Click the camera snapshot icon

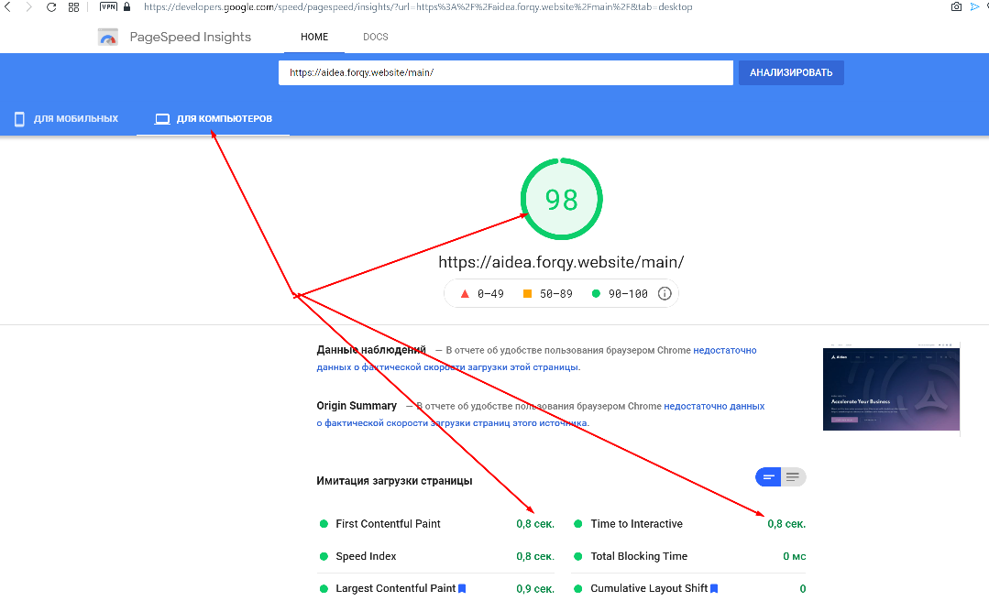956,6
